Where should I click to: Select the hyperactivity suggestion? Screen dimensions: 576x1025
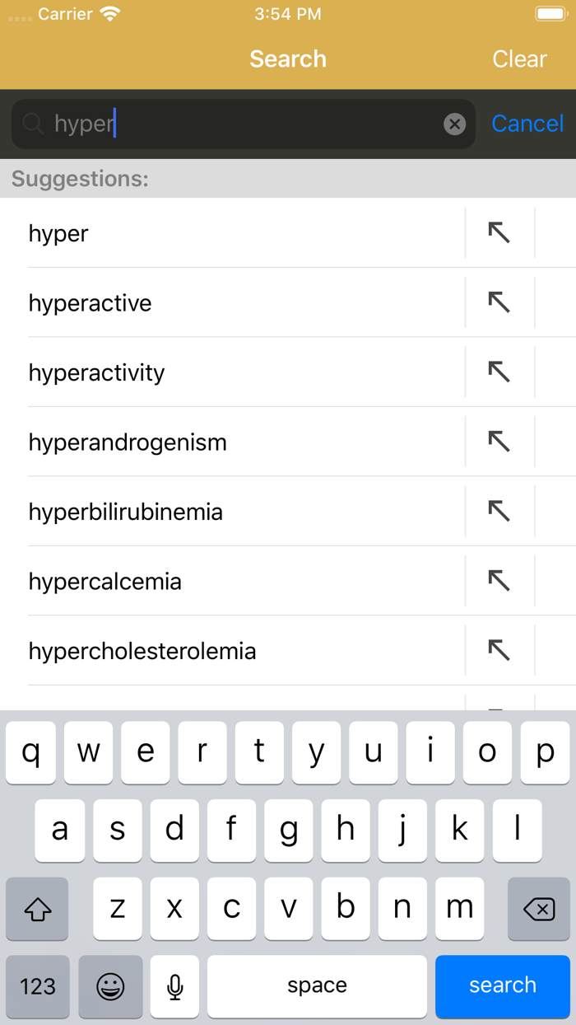click(x=97, y=372)
